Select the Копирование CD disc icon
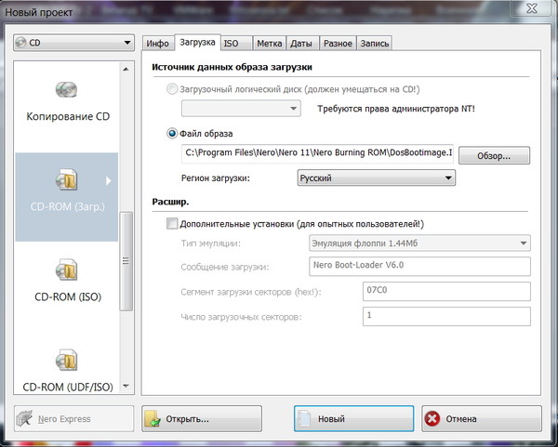 pyautogui.click(x=66, y=89)
